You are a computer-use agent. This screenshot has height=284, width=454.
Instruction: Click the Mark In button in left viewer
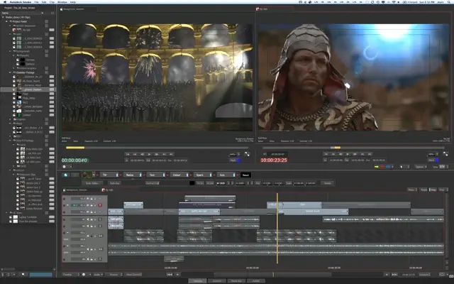click(x=126, y=160)
